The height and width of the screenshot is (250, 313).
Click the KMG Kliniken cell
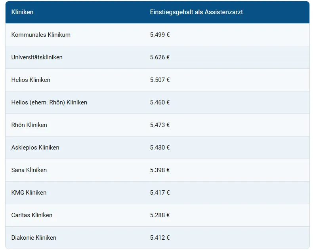point(29,193)
